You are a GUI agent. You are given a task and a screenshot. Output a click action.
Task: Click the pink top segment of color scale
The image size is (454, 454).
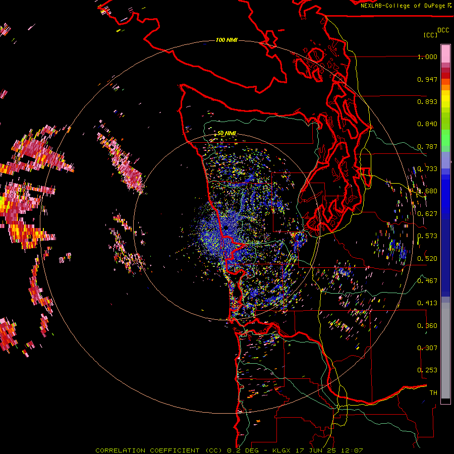[445, 53]
